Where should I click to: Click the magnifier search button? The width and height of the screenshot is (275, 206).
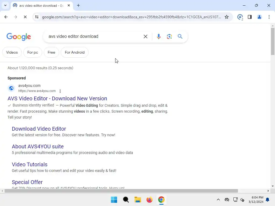180,36
